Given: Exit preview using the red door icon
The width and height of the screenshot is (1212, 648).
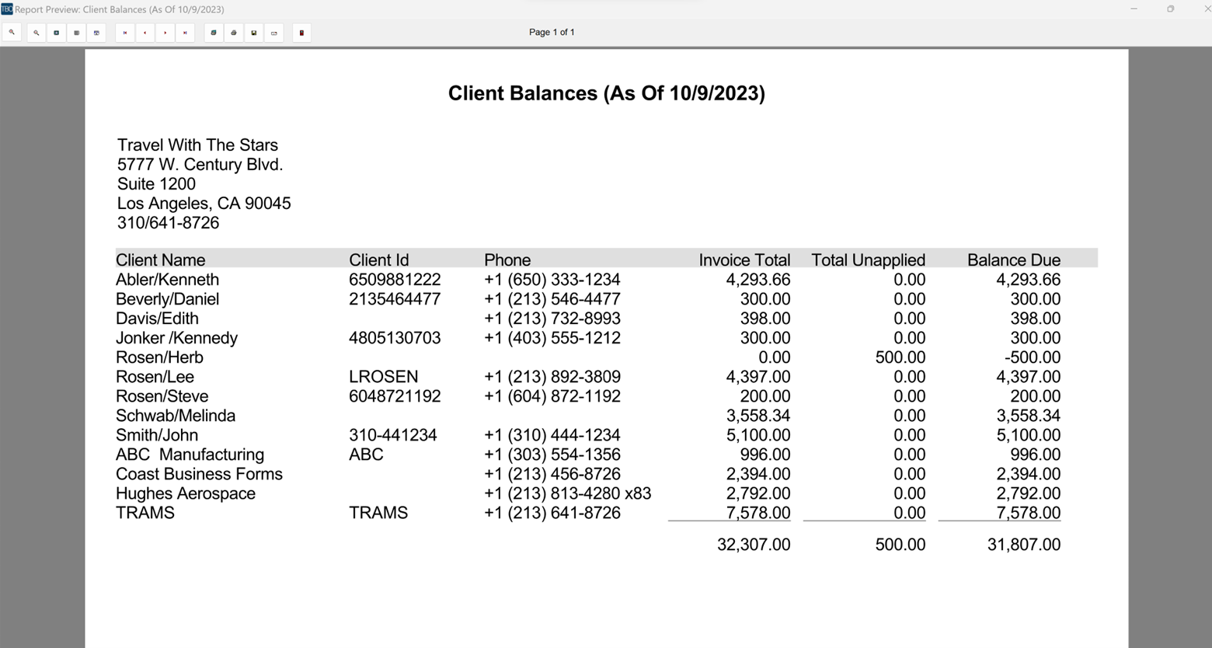Looking at the screenshot, I should tap(301, 32).
